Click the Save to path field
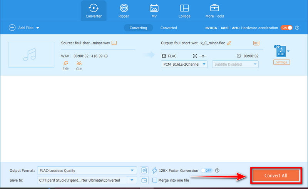 click(82, 180)
